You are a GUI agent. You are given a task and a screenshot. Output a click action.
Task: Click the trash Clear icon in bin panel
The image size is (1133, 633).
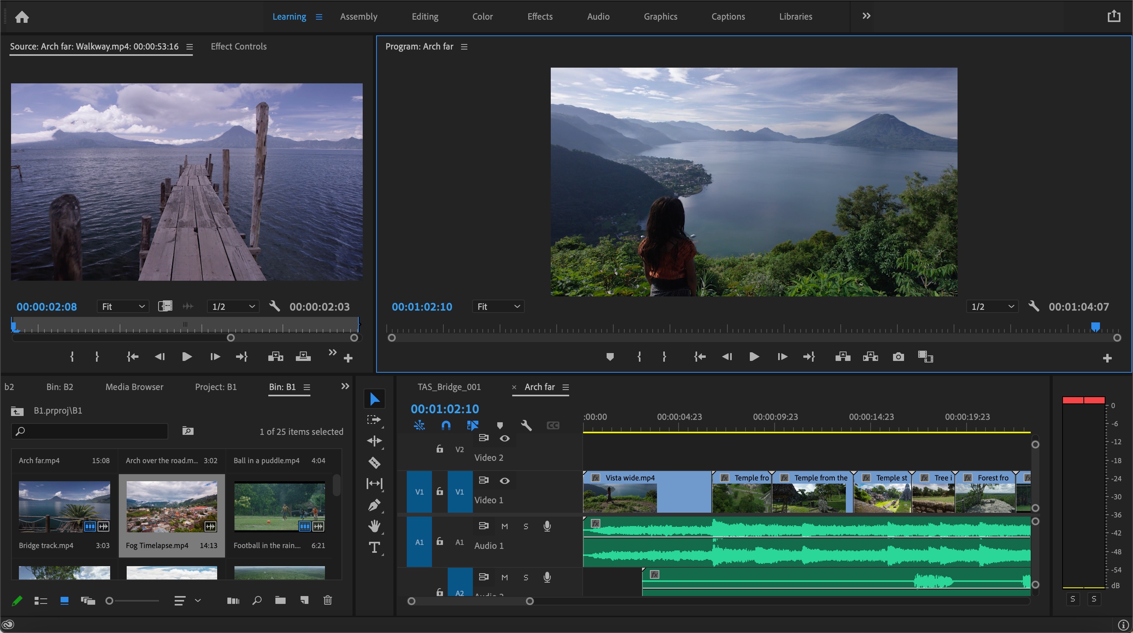[328, 600]
